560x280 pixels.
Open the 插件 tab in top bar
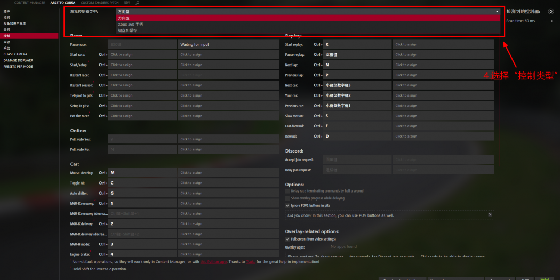coord(127,3)
